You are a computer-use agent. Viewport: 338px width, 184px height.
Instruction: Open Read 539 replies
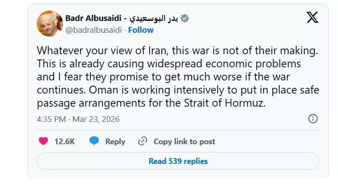(178, 161)
